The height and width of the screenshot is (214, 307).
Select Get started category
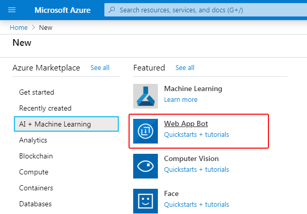[37, 92]
